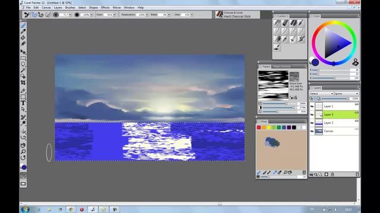Open the Bleed value dropdown
This screenshot has width=380, height=213.
tap(169, 15)
